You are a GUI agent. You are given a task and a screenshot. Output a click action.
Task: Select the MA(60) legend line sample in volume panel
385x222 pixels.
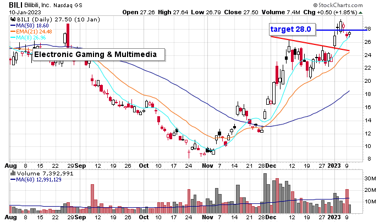[13, 180]
